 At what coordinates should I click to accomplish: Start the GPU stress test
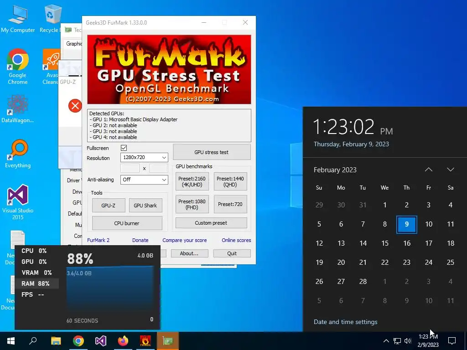coord(212,152)
